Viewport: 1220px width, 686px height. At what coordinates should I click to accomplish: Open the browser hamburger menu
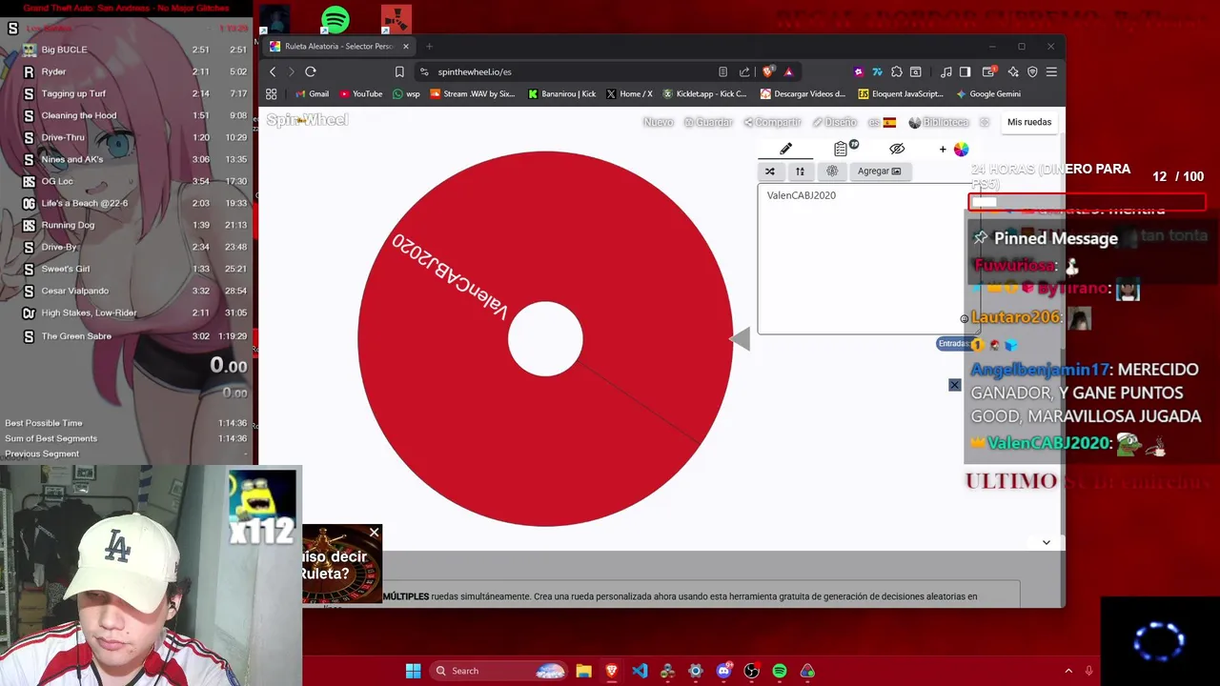[1051, 71]
